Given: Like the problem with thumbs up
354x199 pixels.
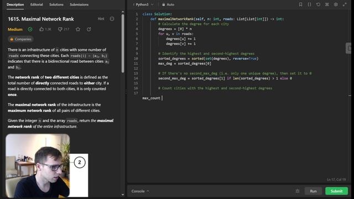Looking at the screenshot, I should pyautogui.click(x=41, y=29).
